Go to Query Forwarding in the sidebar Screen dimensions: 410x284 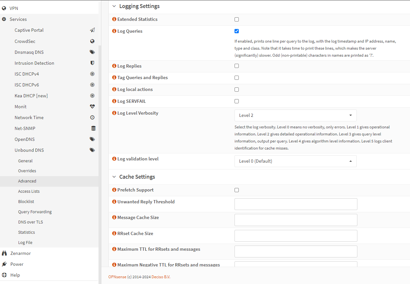[35, 212]
